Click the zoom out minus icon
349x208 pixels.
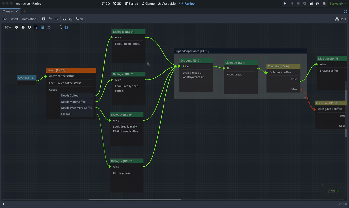[16, 27]
